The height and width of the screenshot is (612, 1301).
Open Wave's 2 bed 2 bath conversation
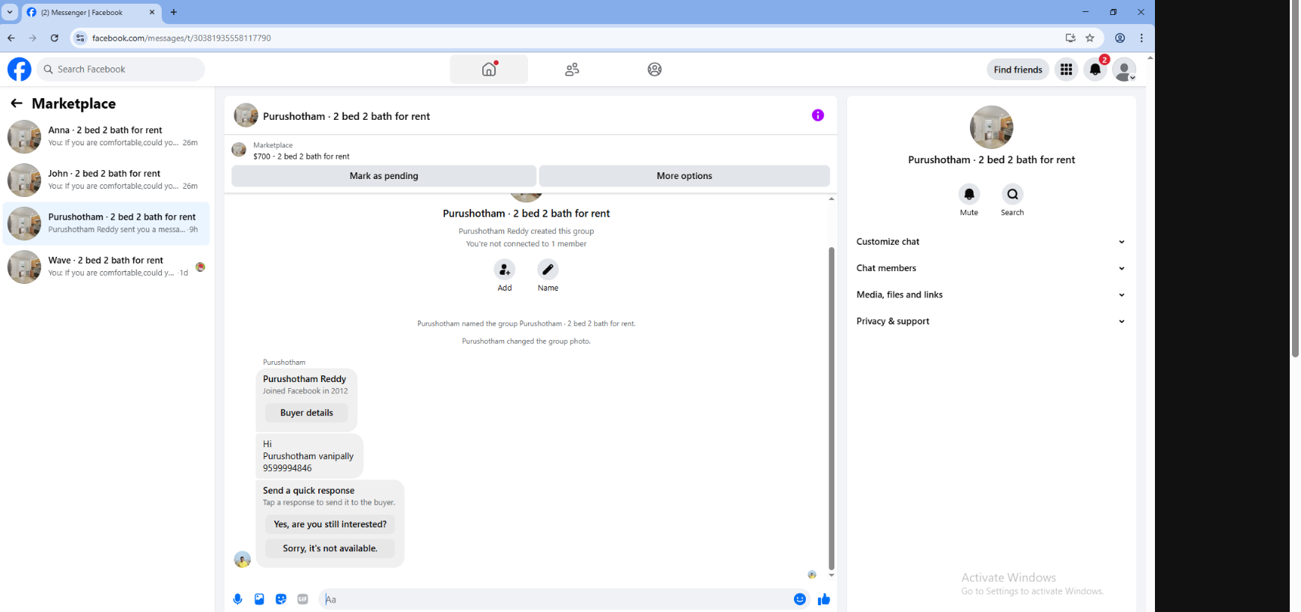(106, 267)
